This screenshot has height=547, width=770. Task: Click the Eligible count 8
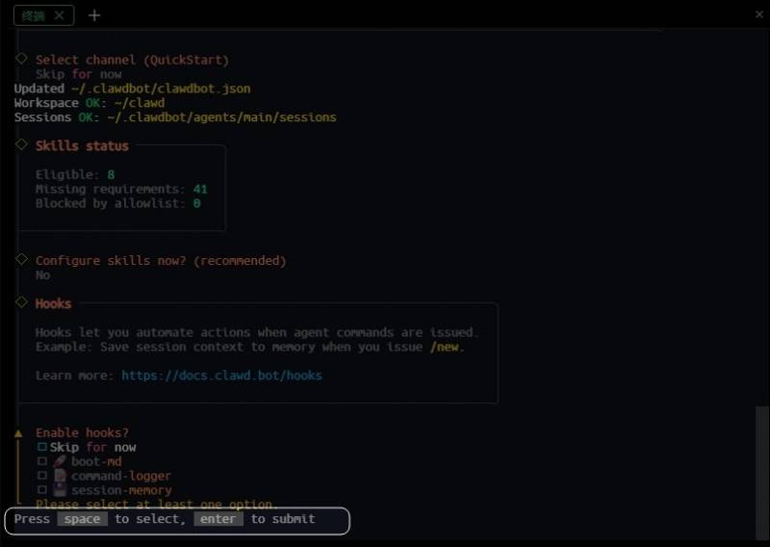click(111, 175)
